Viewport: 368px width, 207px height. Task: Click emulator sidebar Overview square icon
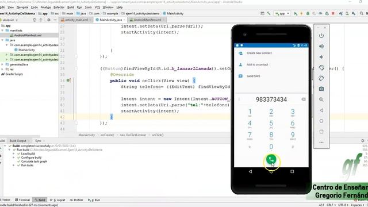pyautogui.click(x=321, y=132)
